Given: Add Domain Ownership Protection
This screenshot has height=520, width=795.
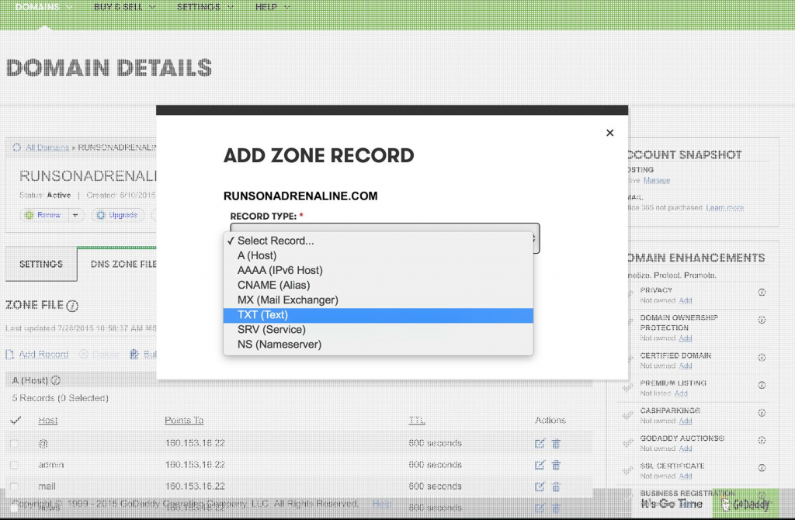Looking at the screenshot, I should [686, 338].
